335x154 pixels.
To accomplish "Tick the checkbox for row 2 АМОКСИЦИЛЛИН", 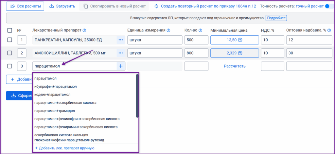I will point(9,53).
